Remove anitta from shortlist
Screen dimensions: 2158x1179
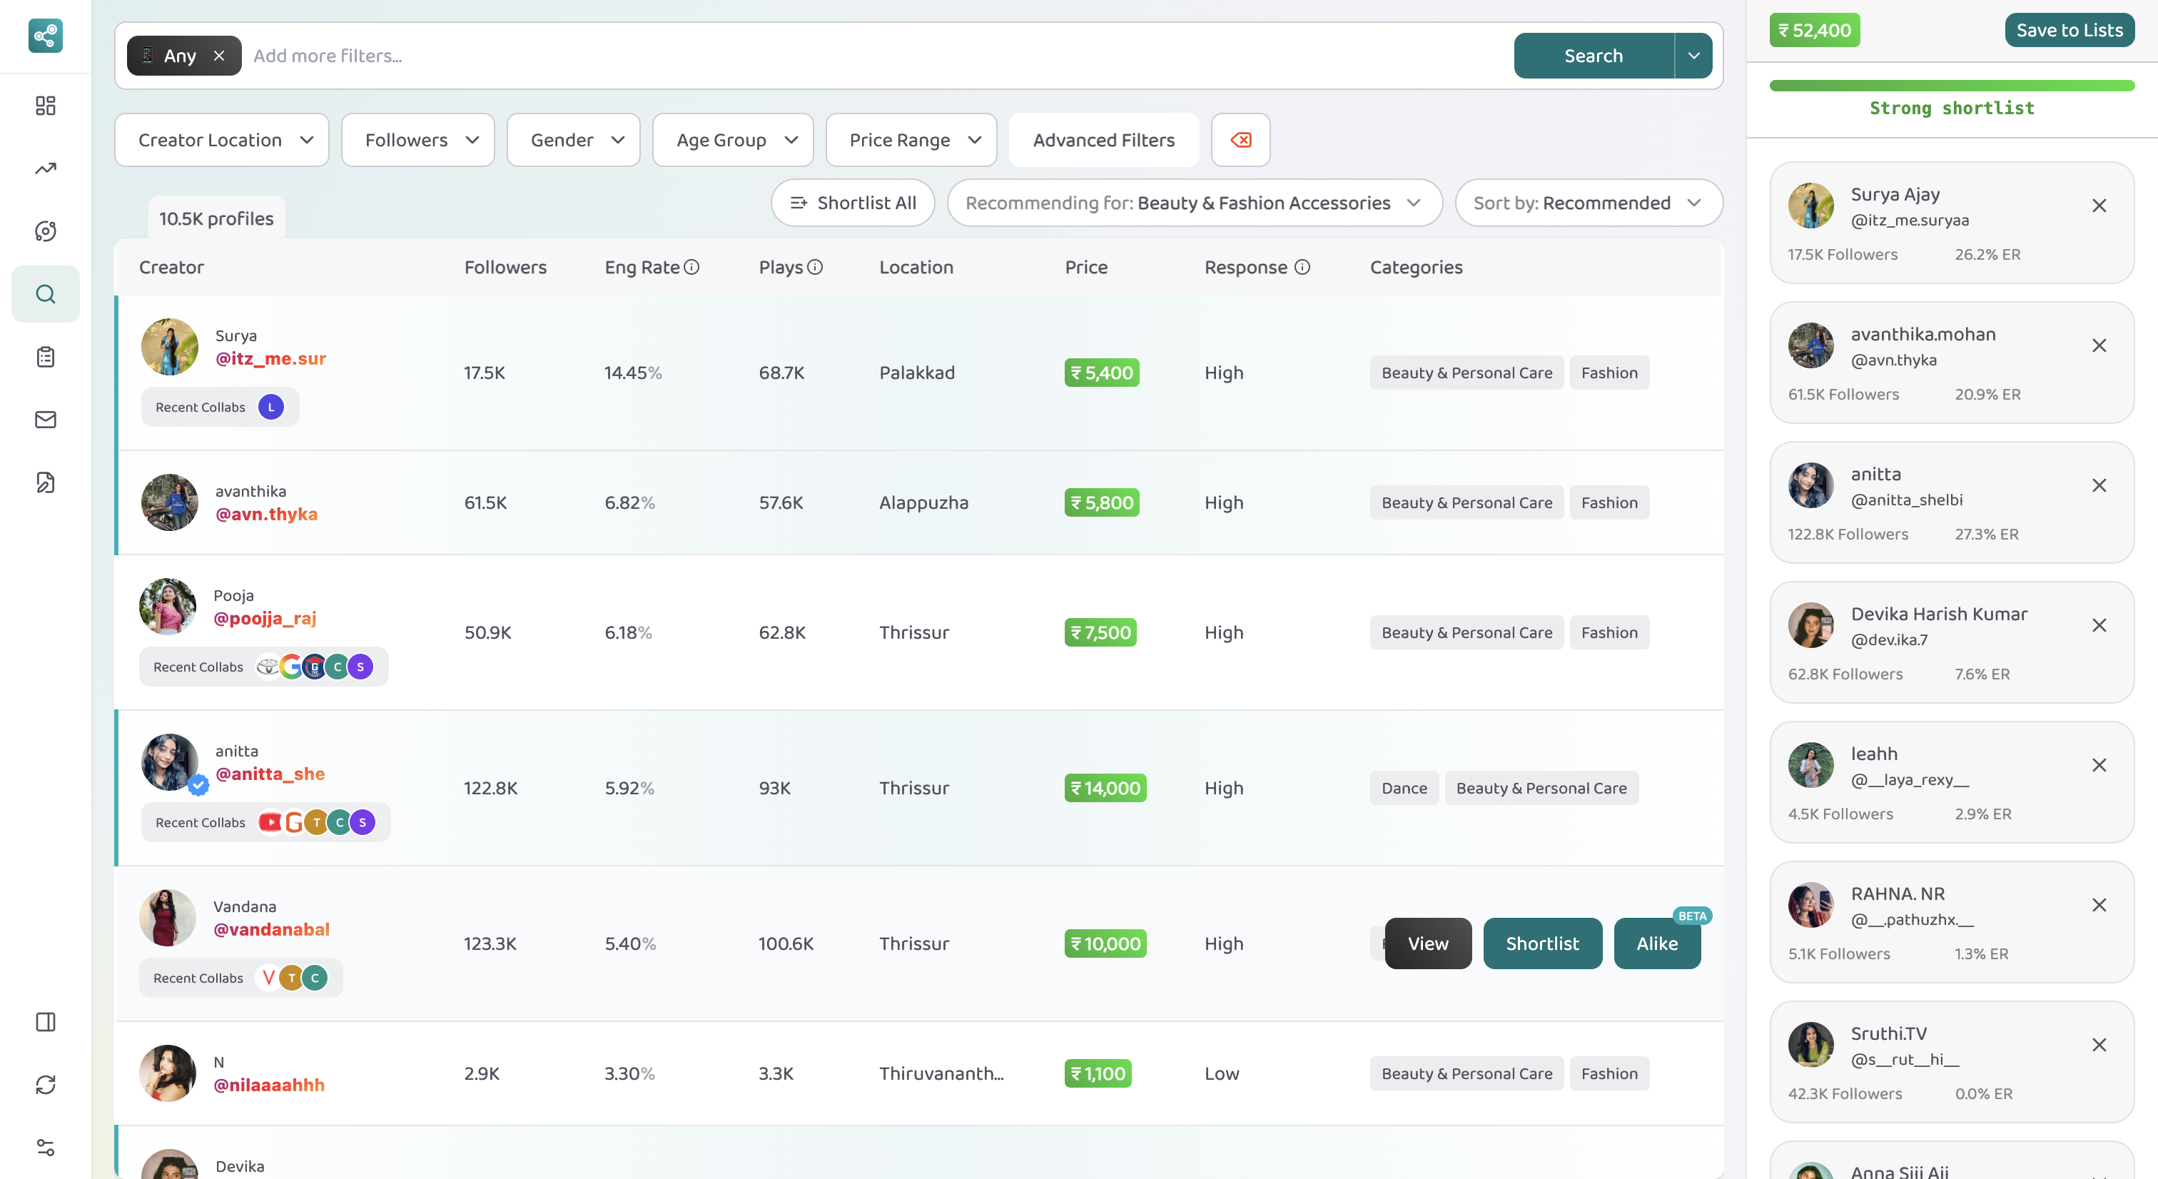point(2099,486)
